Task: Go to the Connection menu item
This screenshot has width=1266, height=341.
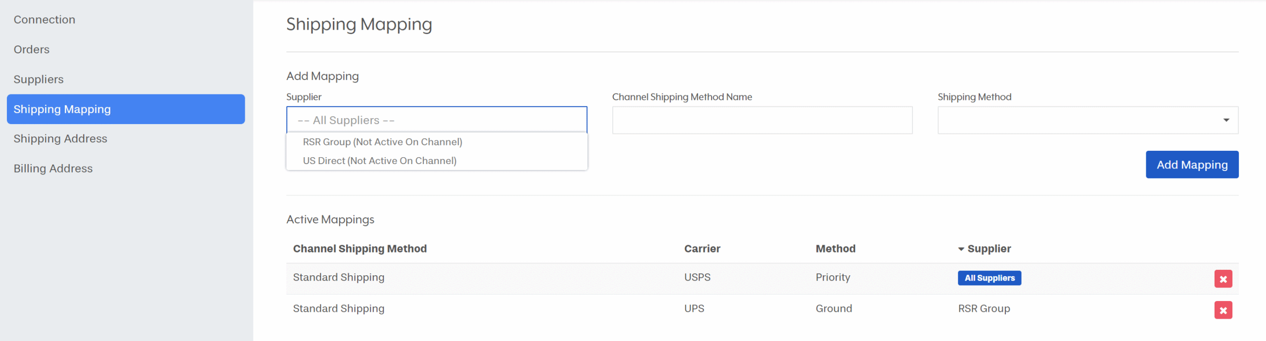Action: click(45, 20)
